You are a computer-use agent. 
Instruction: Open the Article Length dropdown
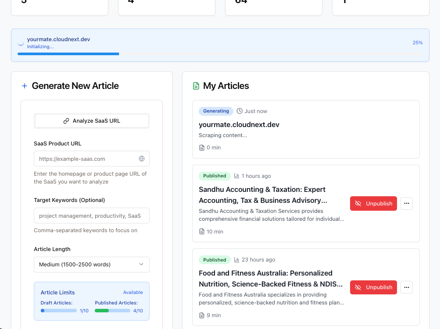(x=92, y=265)
